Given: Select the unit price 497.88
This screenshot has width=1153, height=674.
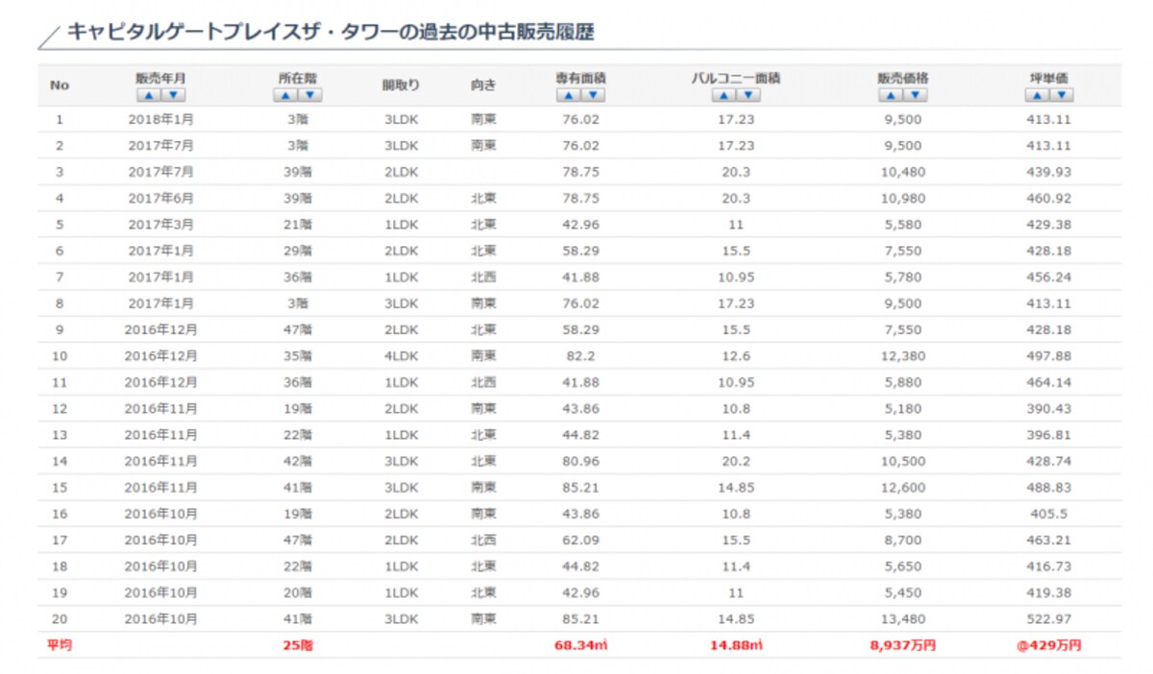Looking at the screenshot, I should click(1048, 356).
